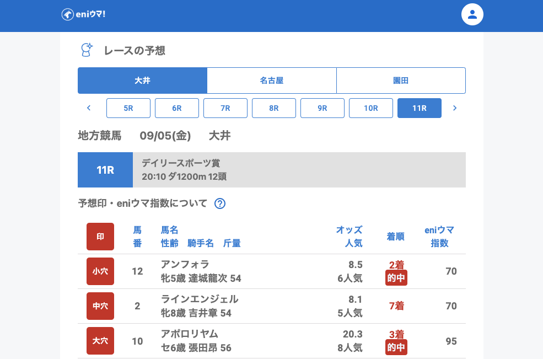
Task: Switch to the 園田 racecourse tab
Action: click(x=401, y=81)
